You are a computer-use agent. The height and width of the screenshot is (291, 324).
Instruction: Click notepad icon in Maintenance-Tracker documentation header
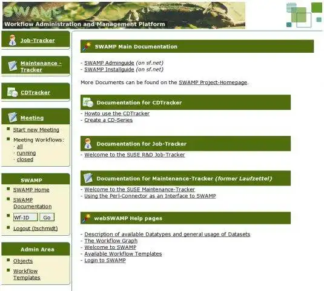88,178
